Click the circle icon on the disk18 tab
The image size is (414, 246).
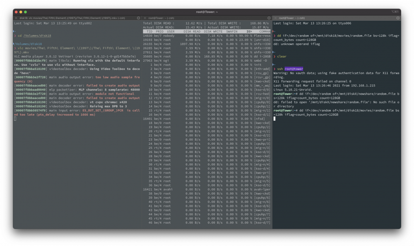(x=138, y=18)
